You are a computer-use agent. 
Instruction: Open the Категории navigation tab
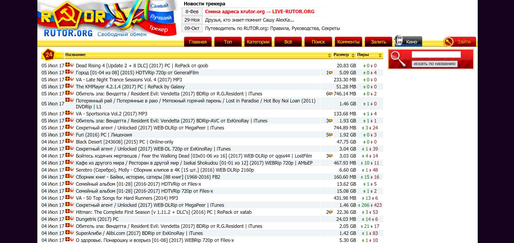(258, 42)
